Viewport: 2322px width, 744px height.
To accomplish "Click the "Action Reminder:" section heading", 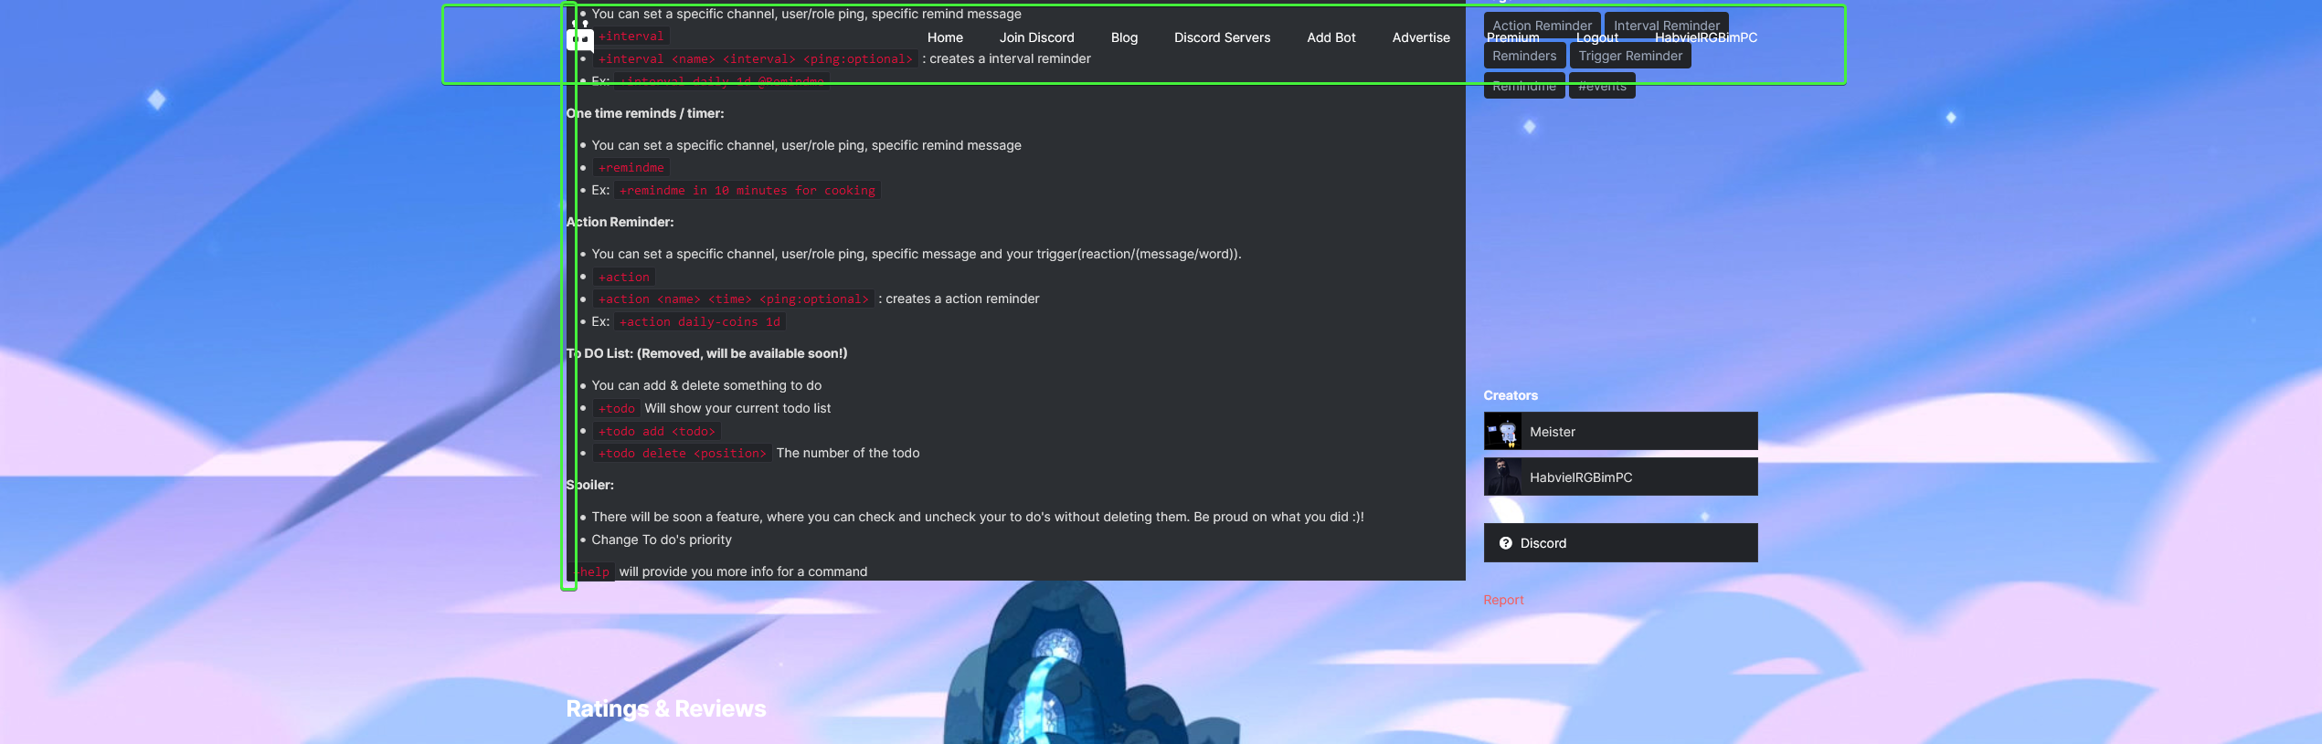I will click(x=620, y=222).
